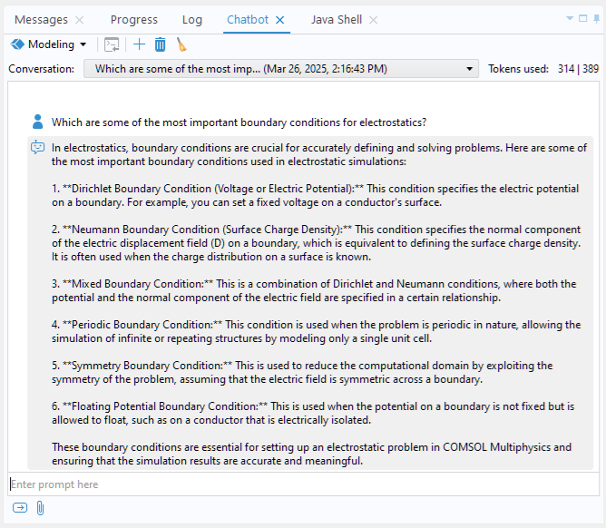The image size is (606, 528).
Task: Click the paperclip attach file icon
Action: (x=41, y=508)
